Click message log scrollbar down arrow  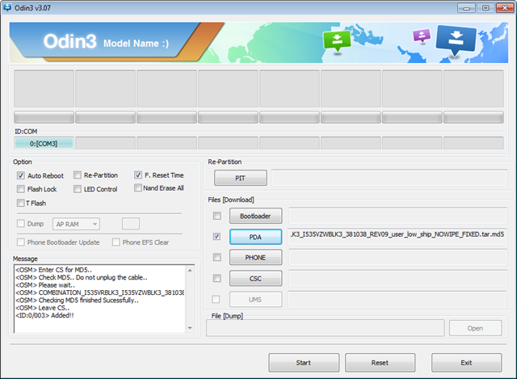click(x=190, y=328)
